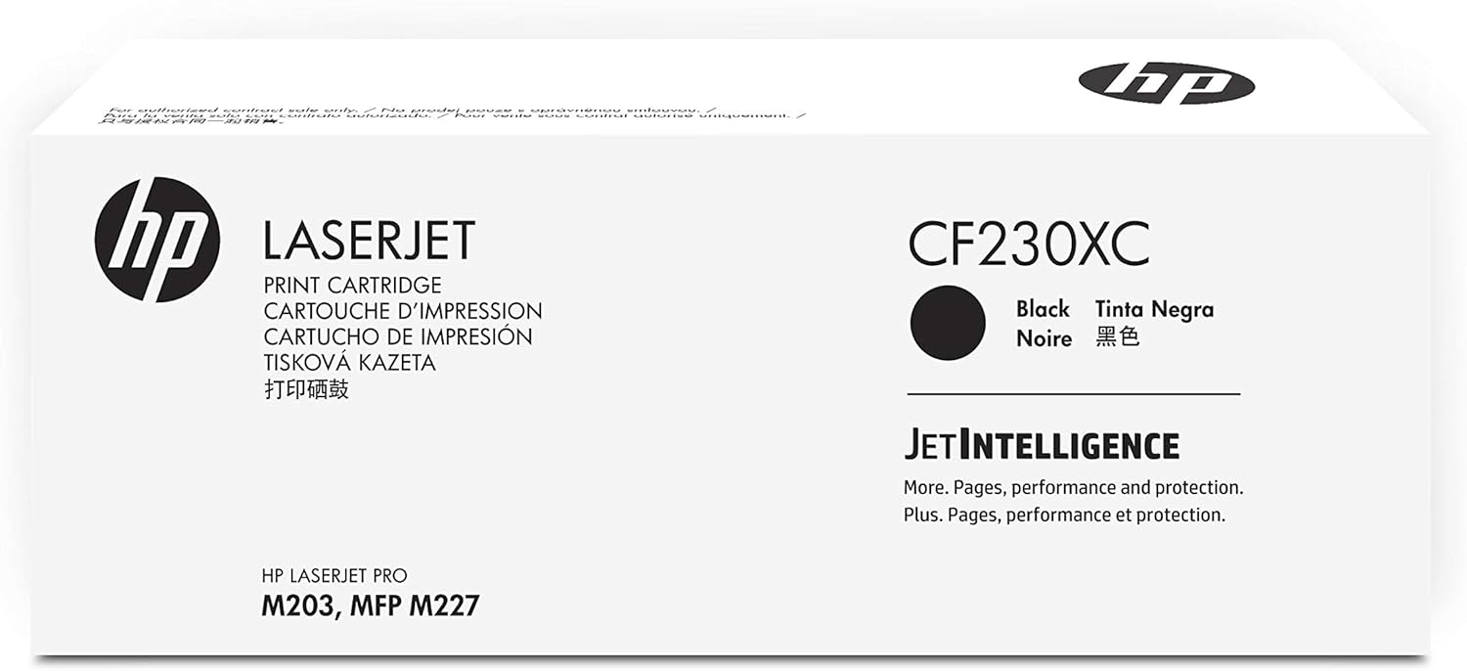Click the Tinta Negra label

pos(1154,309)
